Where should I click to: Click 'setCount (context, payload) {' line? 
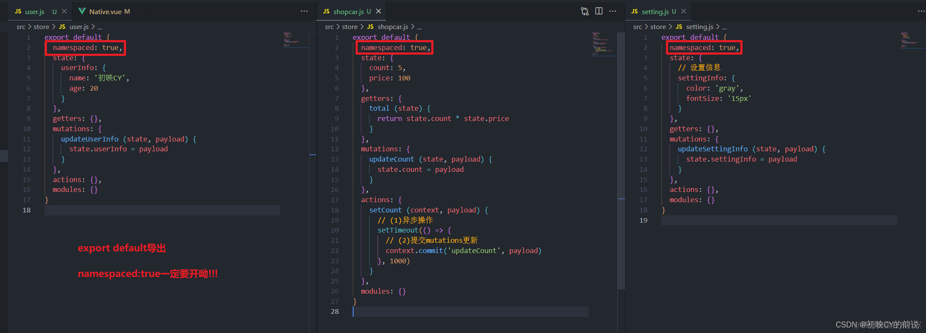(429, 210)
